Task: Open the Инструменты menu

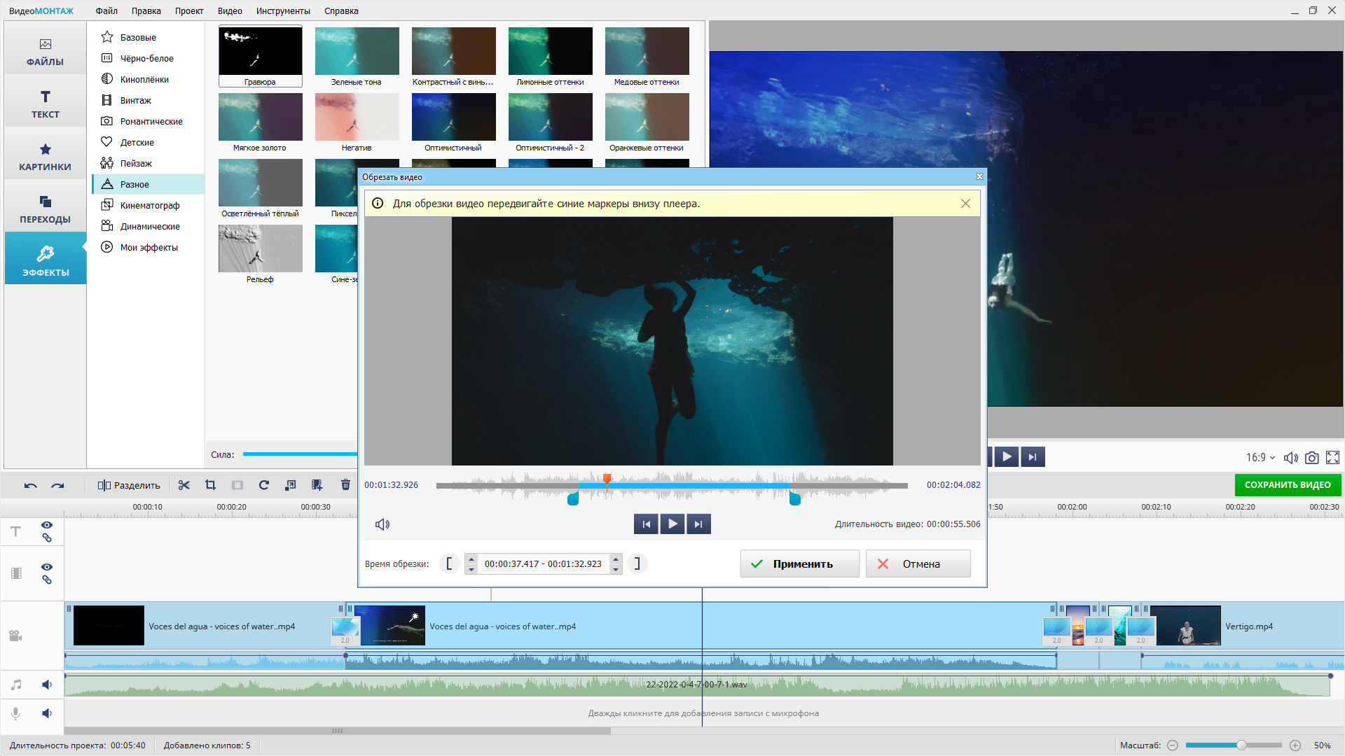Action: tap(283, 10)
